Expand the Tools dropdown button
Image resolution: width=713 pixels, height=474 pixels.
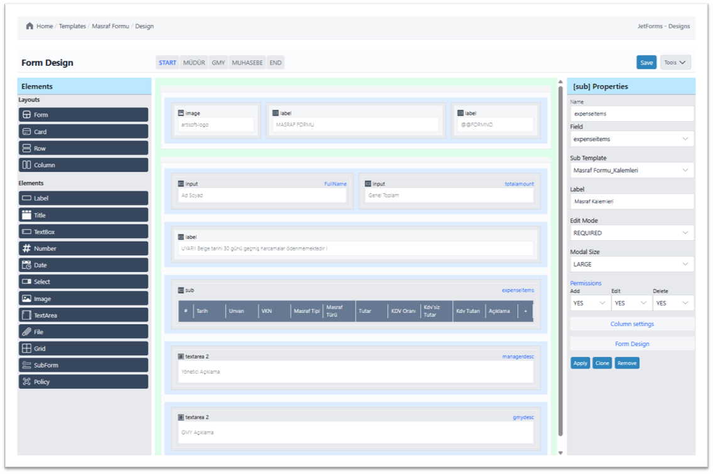tap(675, 62)
